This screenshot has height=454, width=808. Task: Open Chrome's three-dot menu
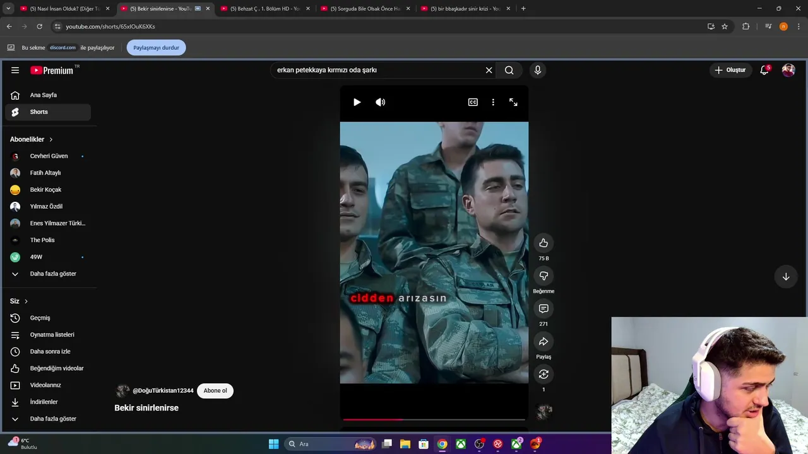click(x=799, y=26)
